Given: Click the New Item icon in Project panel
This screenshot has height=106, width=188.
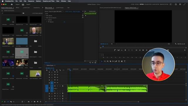Looking at the screenshot, I should click(38, 102).
